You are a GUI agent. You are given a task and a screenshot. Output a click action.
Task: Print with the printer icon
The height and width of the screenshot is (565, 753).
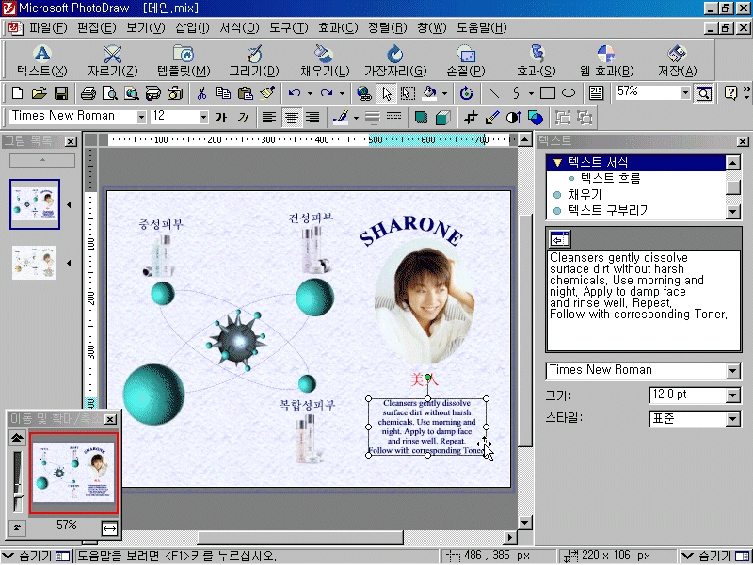(88, 92)
